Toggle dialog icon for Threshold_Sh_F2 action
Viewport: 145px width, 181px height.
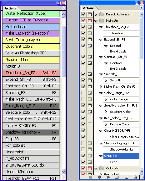(x=90, y=27)
